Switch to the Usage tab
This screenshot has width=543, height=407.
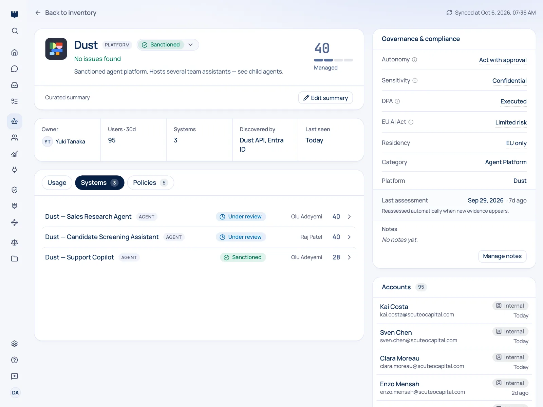pyautogui.click(x=57, y=183)
